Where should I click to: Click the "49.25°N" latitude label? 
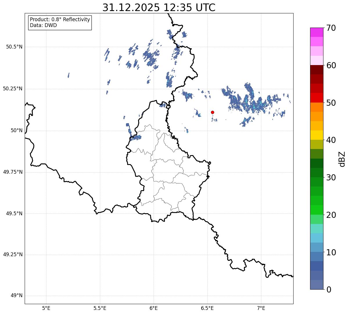click(13, 255)
